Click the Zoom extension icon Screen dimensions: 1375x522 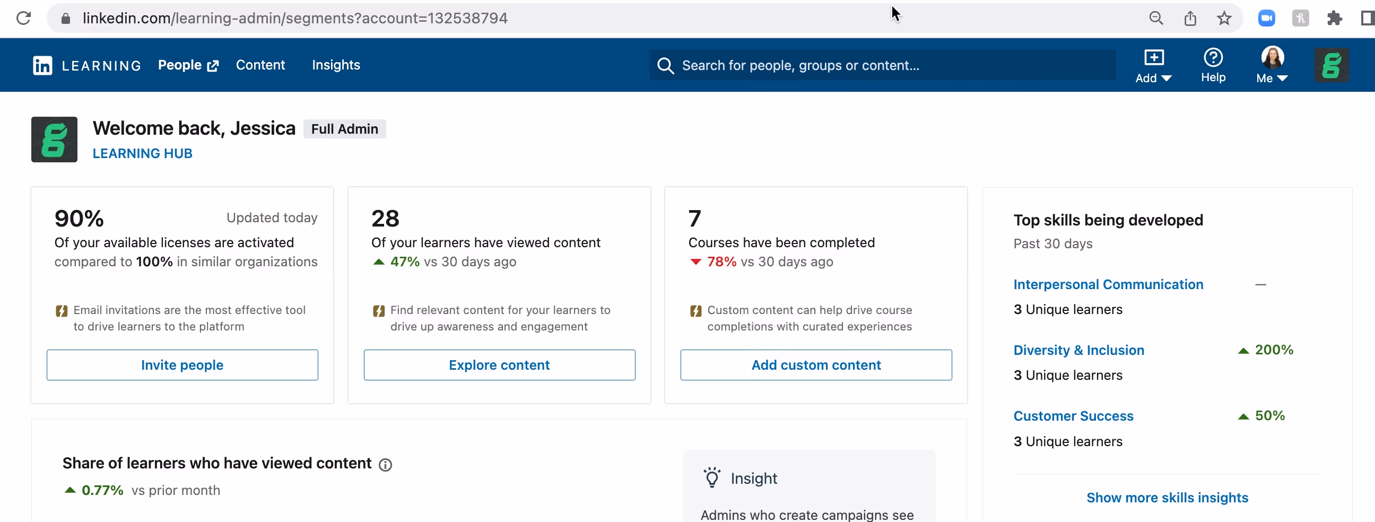pos(1267,19)
